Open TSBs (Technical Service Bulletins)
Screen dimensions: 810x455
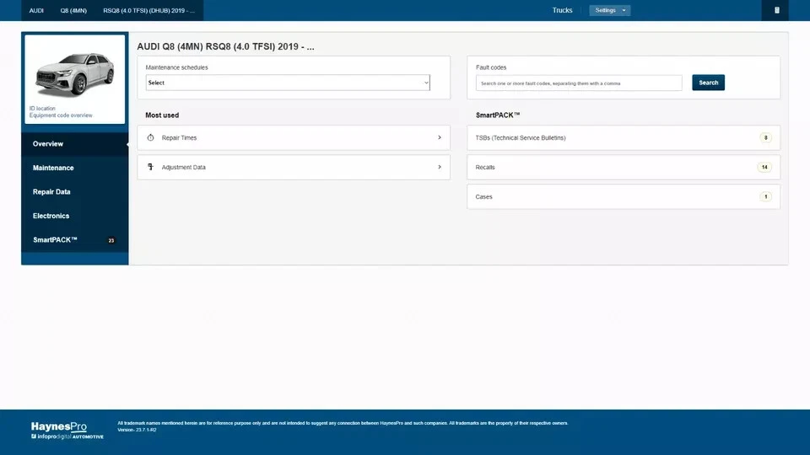pyautogui.click(x=624, y=137)
